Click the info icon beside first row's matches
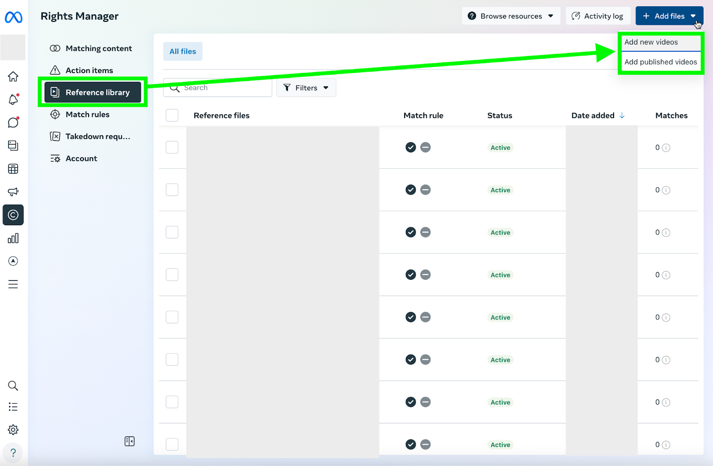This screenshot has width=713, height=466. [666, 148]
